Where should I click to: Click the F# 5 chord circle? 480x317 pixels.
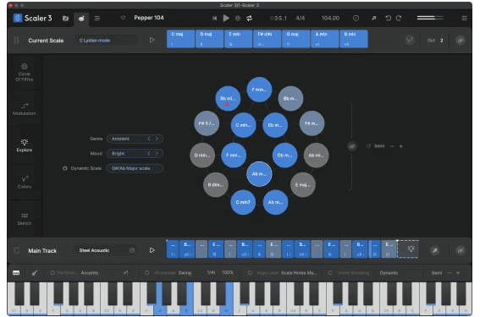207,123
